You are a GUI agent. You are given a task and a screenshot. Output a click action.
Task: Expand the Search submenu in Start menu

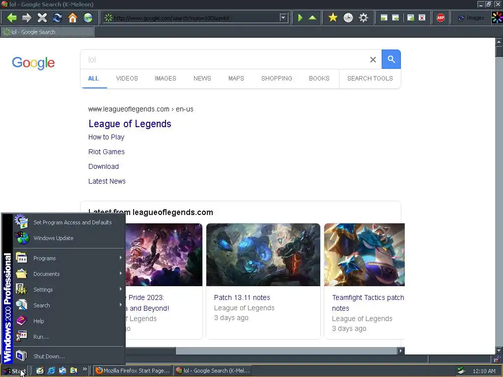coord(68,305)
